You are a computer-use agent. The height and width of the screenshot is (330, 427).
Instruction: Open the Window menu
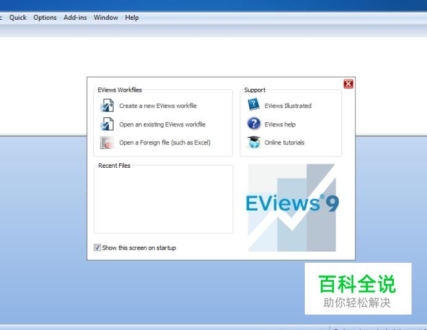(x=106, y=17)
